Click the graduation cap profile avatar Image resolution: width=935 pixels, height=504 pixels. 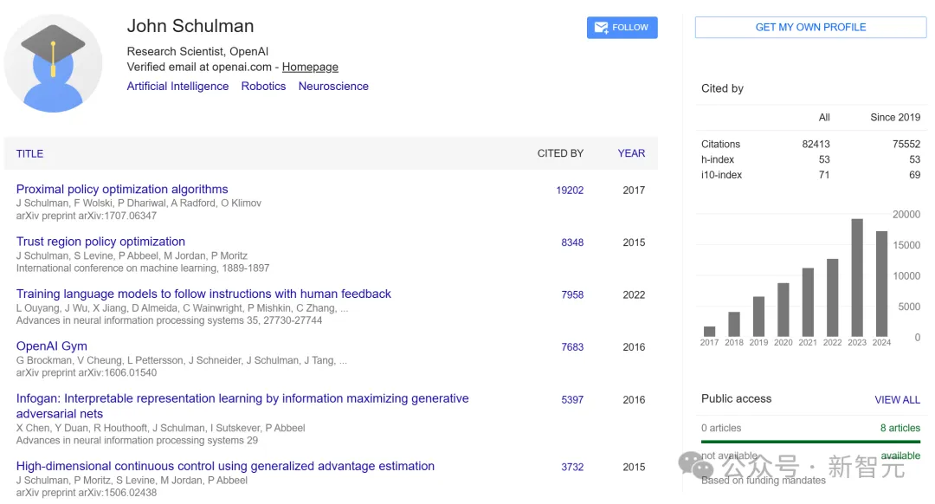tap(54, 63)
